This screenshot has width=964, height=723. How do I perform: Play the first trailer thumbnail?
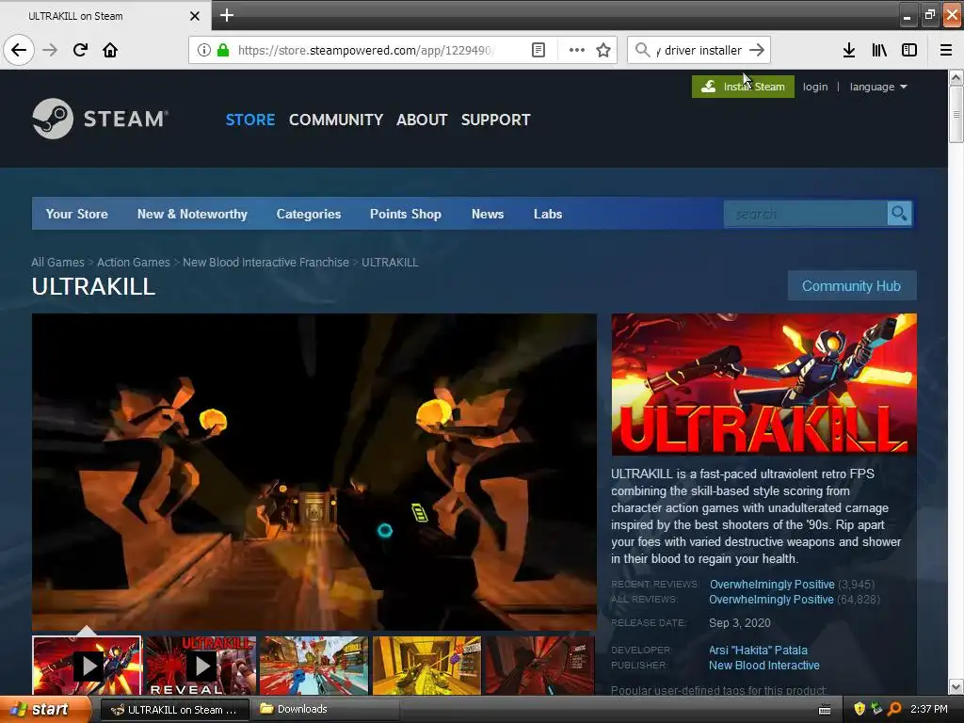(87, 666)
